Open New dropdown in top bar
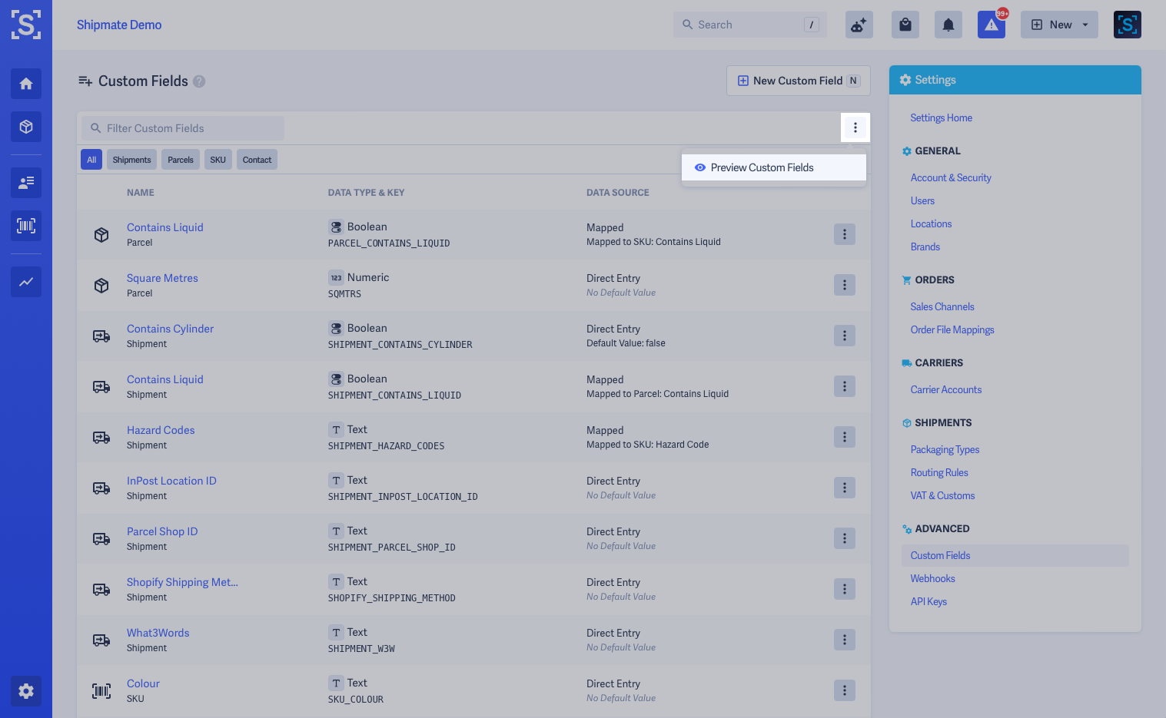The height and width of the screenshot is (718, 1166). coord(1059,25)
